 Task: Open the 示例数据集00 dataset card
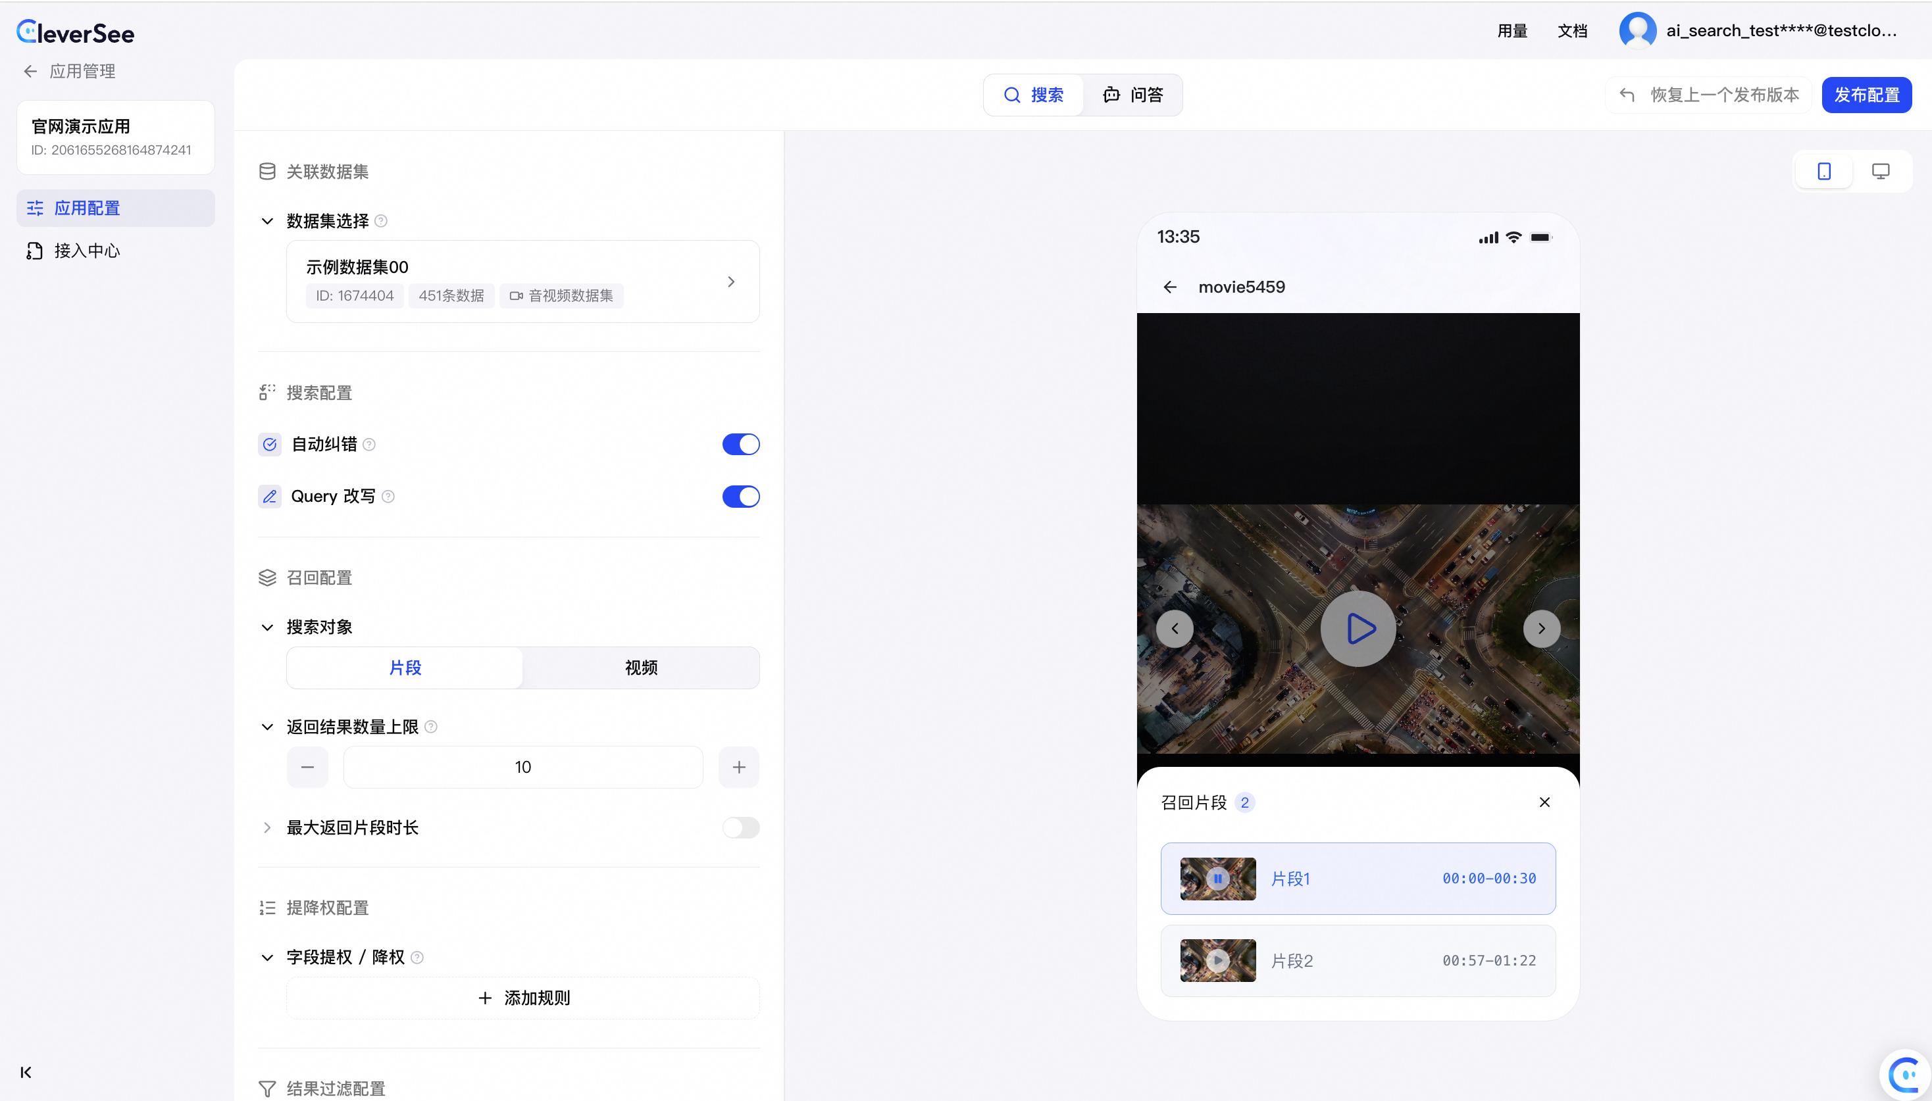pos(522,281)
